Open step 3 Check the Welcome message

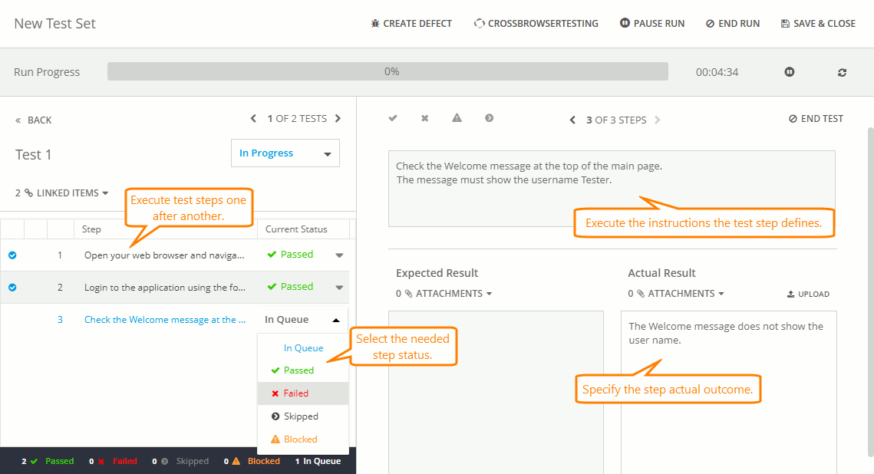165,319
